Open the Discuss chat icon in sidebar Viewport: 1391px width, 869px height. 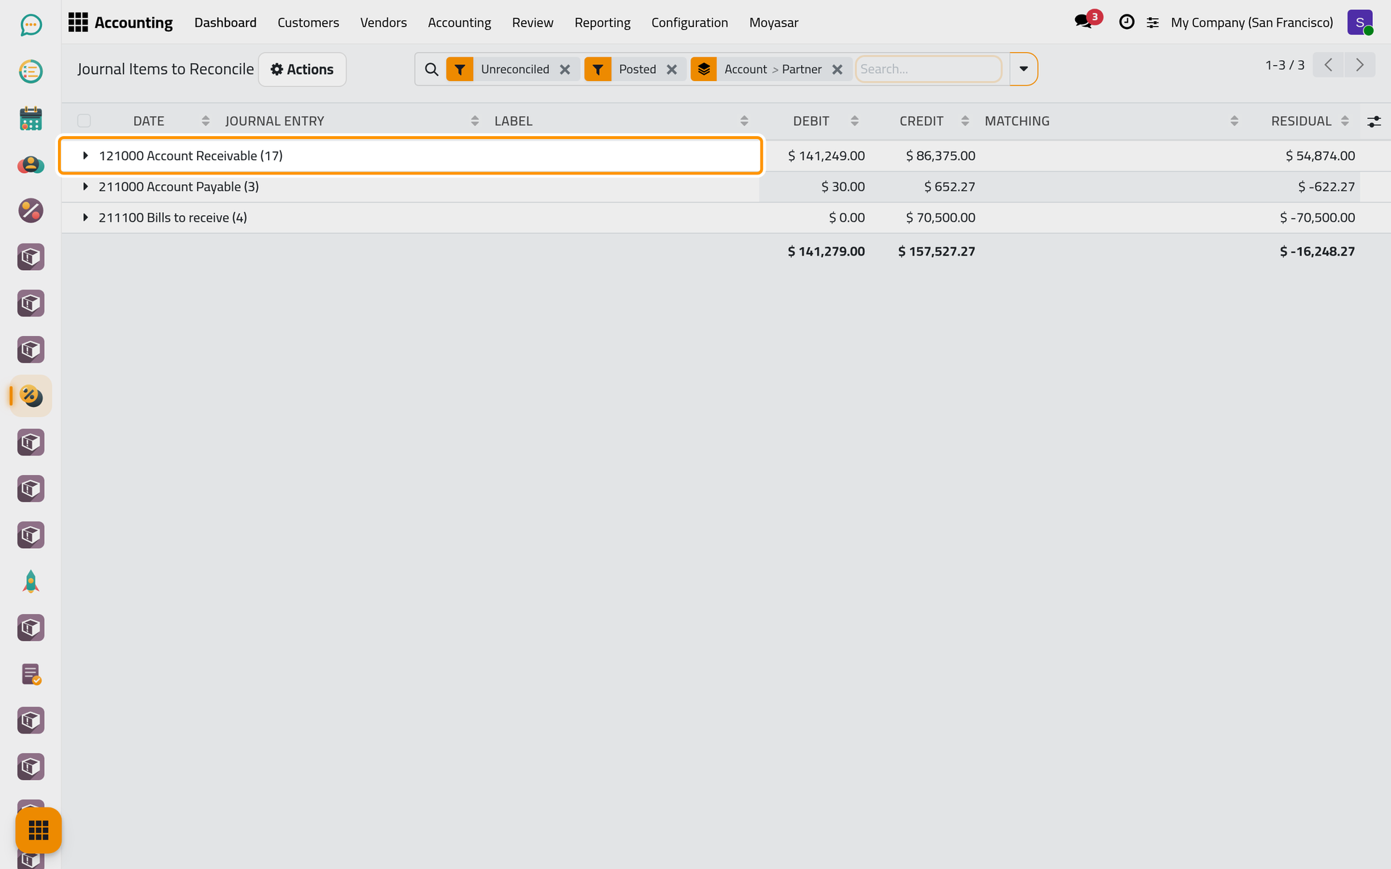(x=30, y=25)
